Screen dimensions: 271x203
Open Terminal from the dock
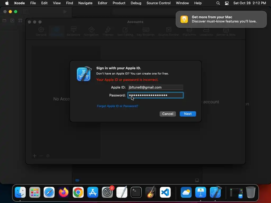click(136, 192)
